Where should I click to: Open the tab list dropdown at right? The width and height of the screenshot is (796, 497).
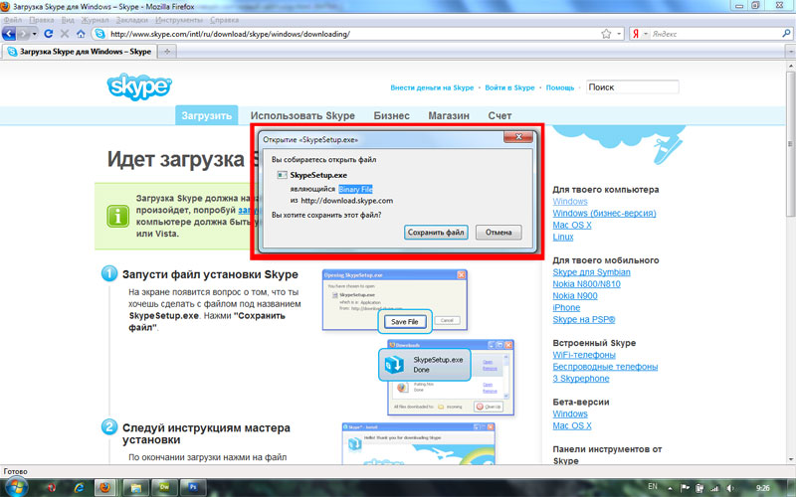pos(790,52)
